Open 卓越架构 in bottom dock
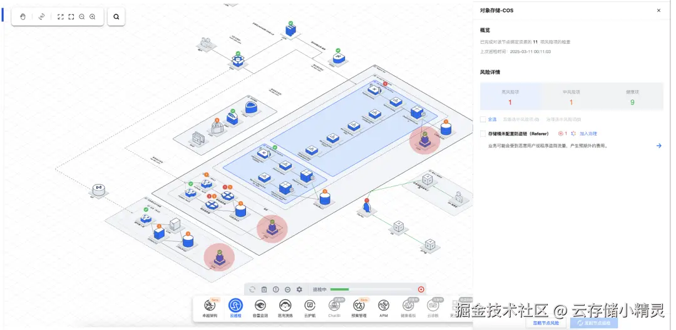676x330 pixels. point(210,308)
